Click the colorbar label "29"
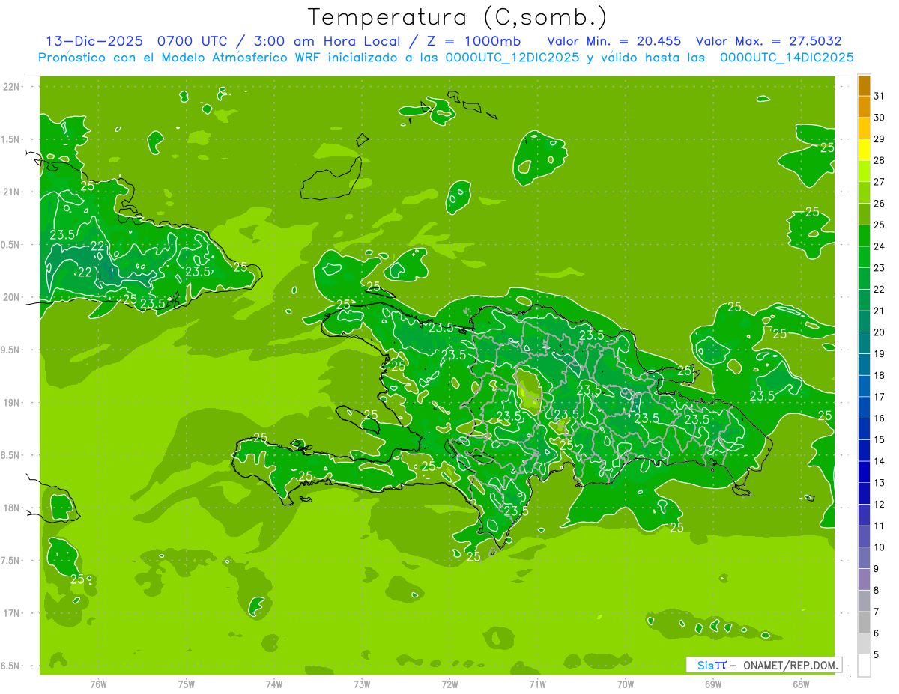Viewport: 899px width, 694px height. coord(879,139)
